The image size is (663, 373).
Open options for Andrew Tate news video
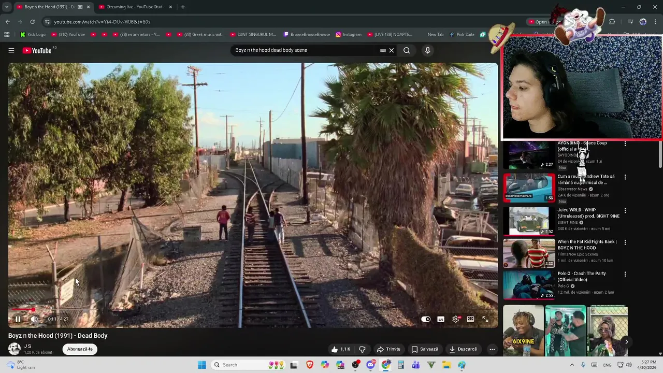click(x=625, y=177)
